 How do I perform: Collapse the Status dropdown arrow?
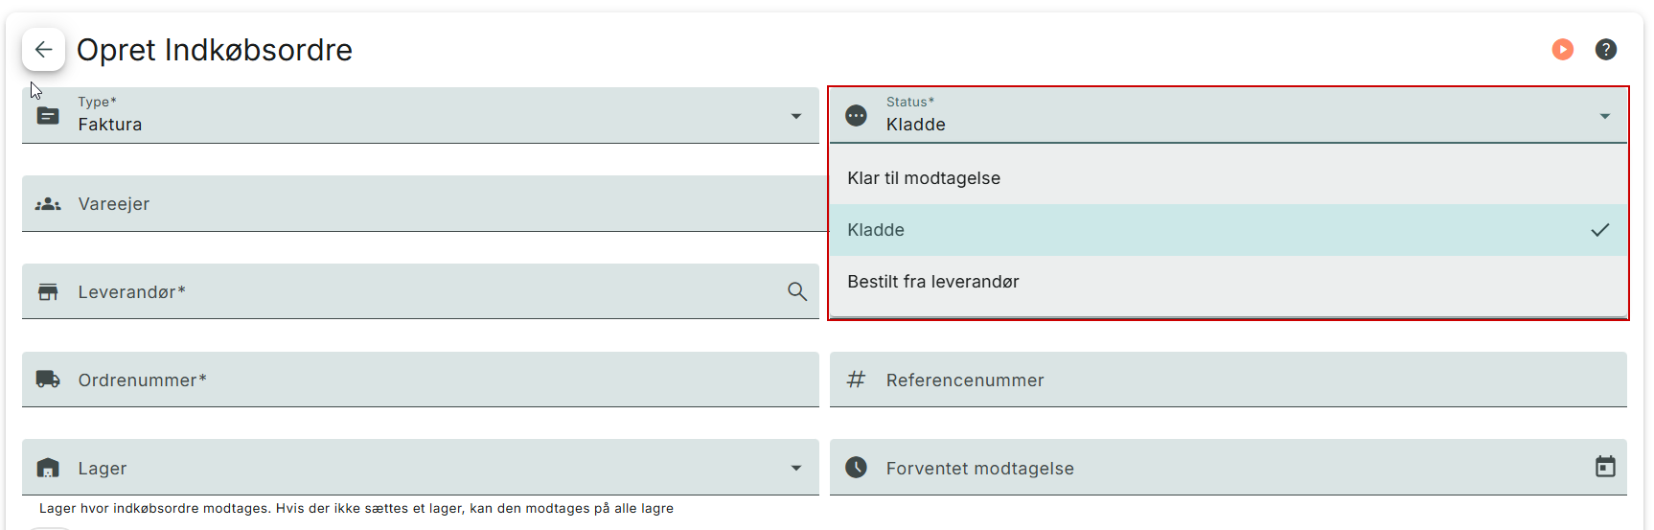point(1604,116)
